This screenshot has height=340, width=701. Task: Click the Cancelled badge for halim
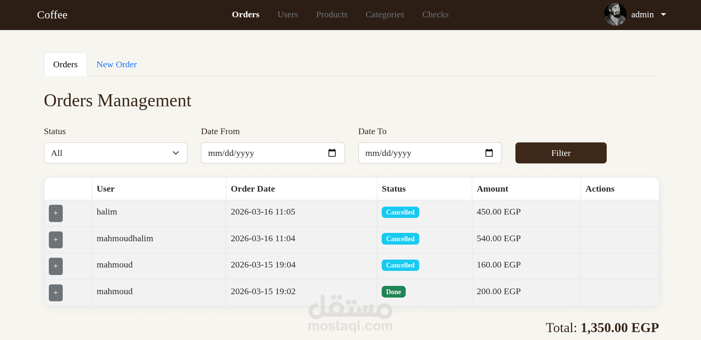(x=400, y=212)
